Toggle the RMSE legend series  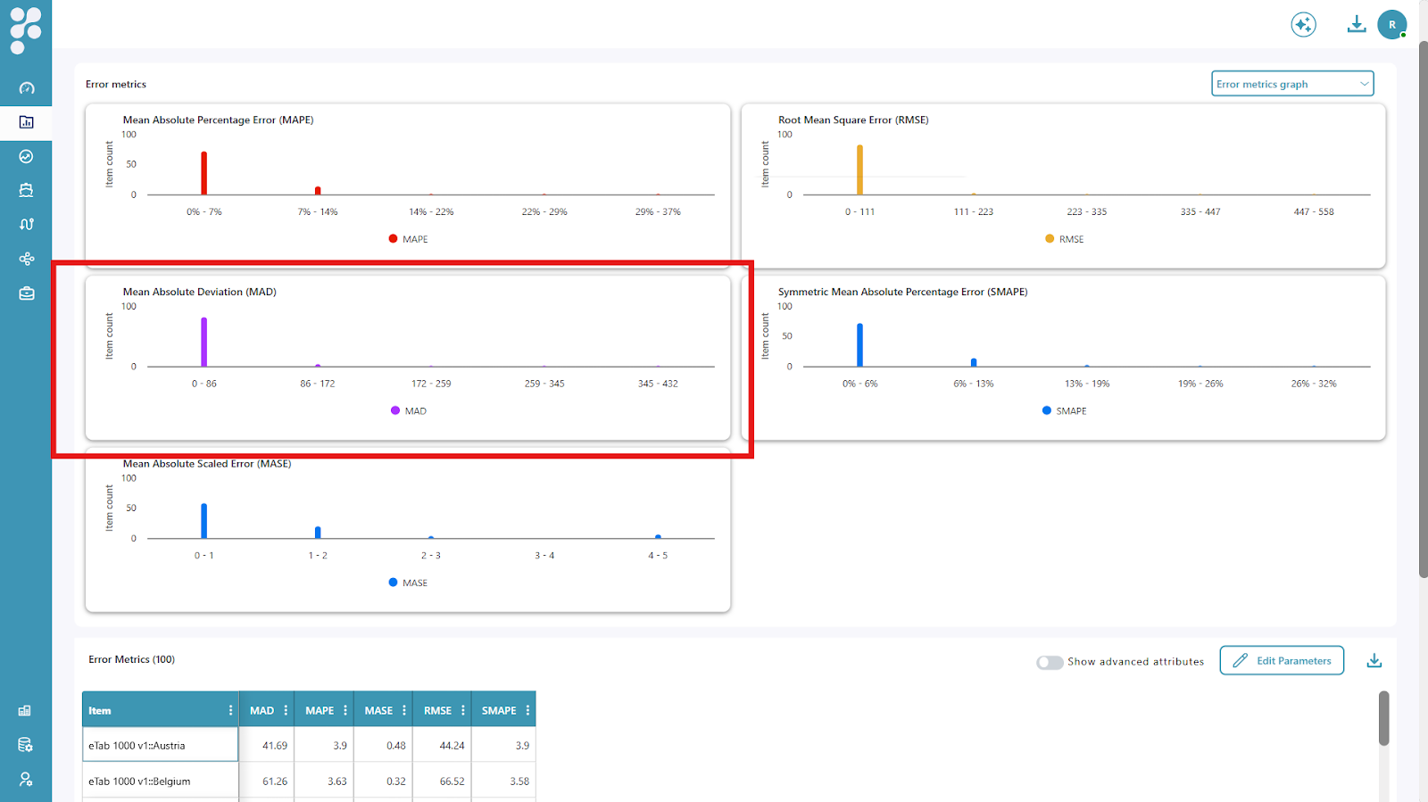1064,239
